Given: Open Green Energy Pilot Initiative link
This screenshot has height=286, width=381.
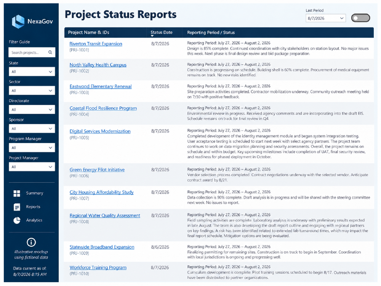Looking at the screenshot, I should 97,170.
